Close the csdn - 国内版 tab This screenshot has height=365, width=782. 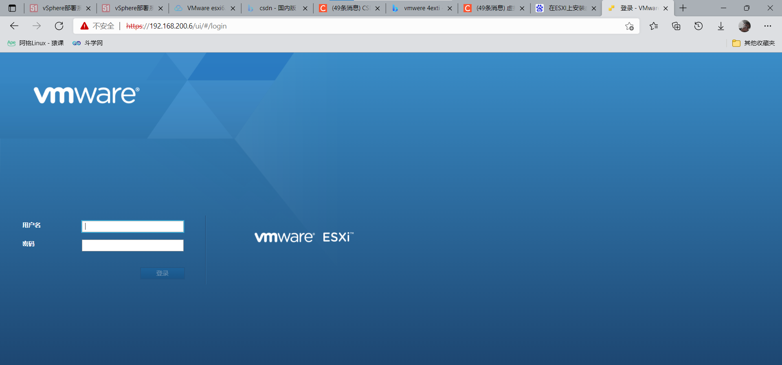point(305,8)
